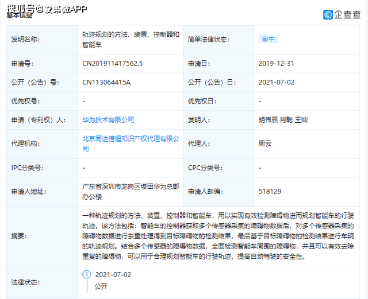Click the abstract paragraph text

point(218,236)
